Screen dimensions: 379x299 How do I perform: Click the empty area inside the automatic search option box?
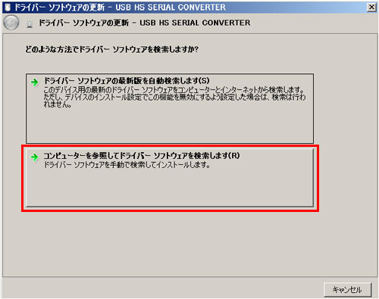[x=170, y=126]
